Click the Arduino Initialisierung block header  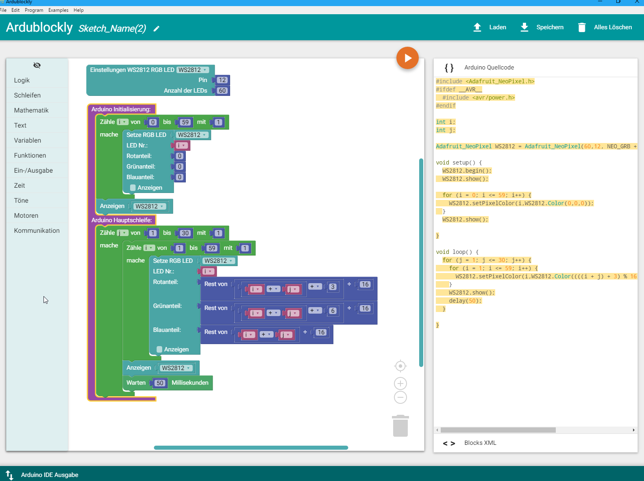pyautogui.click(x=121, y=109)
